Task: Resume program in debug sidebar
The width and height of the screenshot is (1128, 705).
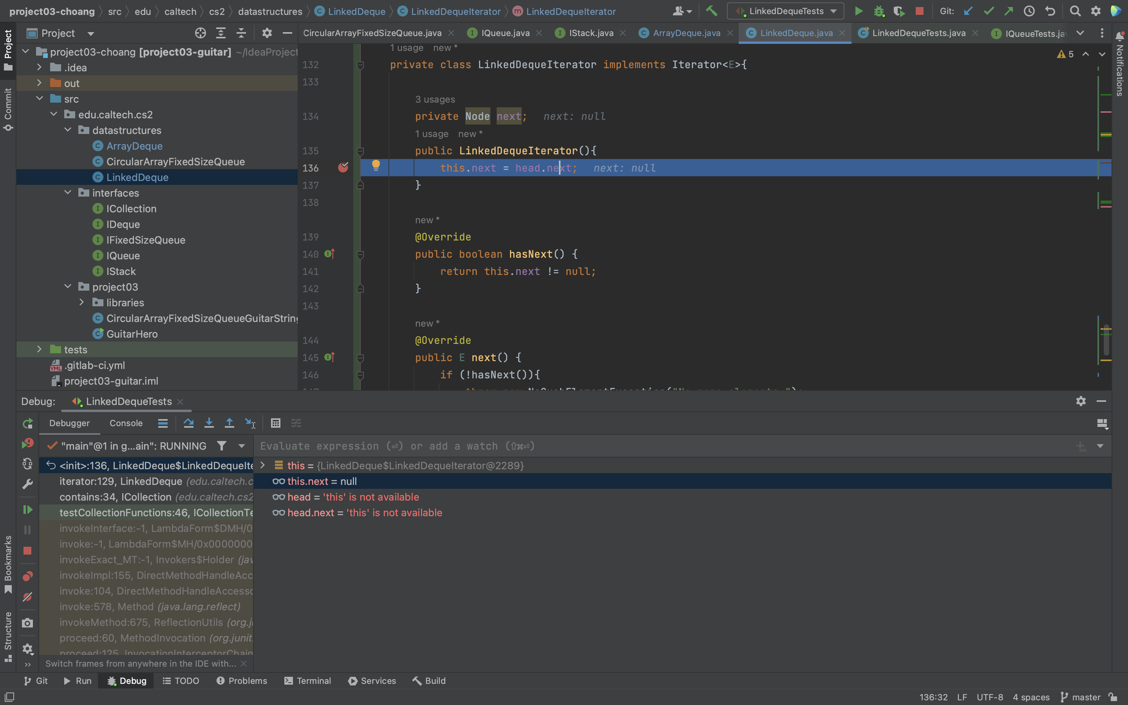Action: (x=27, y=510)
